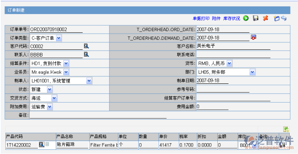Open contact person lookup magnifier

(87, 55)
